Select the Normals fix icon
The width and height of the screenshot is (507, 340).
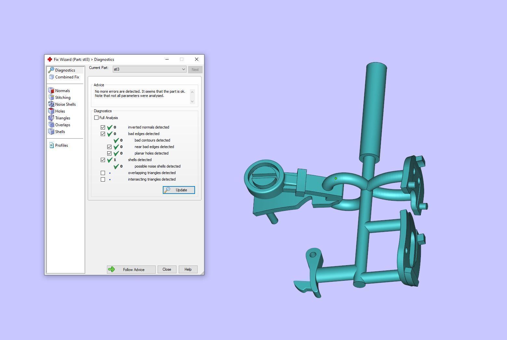tap(51, 90)
